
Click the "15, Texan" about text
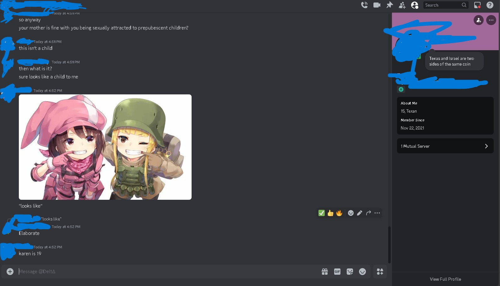[x=409, y=111]
